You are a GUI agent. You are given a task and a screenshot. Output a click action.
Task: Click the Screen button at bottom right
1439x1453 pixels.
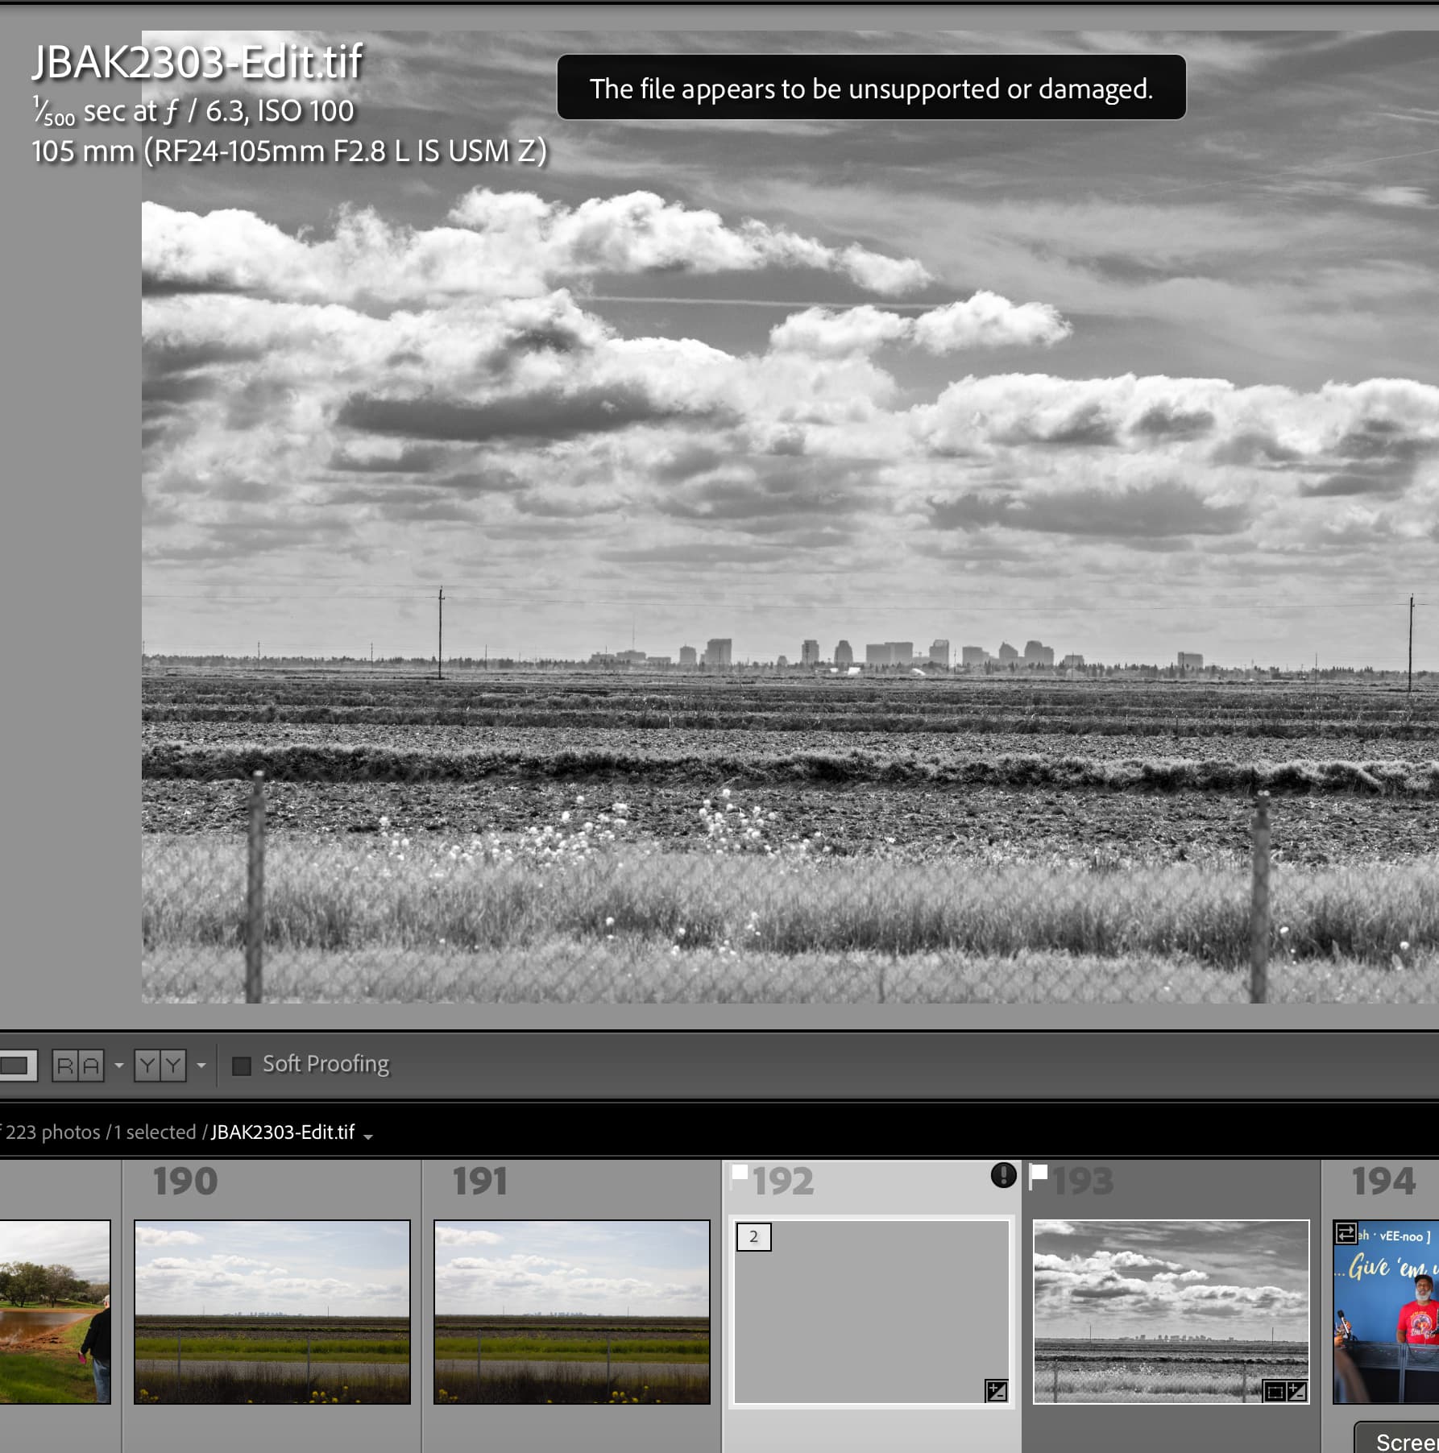[1405, 1441]
